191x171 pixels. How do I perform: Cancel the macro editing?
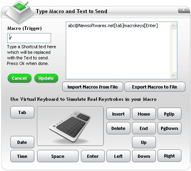[x=20, y=78]
